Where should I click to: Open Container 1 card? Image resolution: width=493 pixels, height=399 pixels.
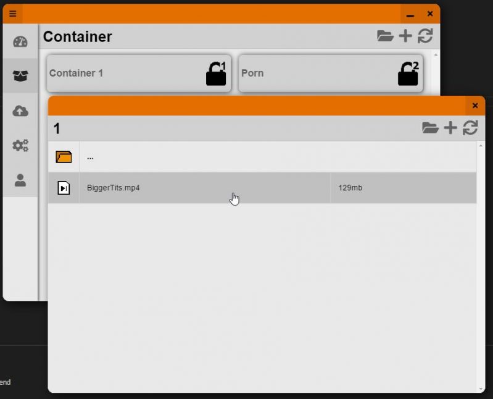(139, 73)
